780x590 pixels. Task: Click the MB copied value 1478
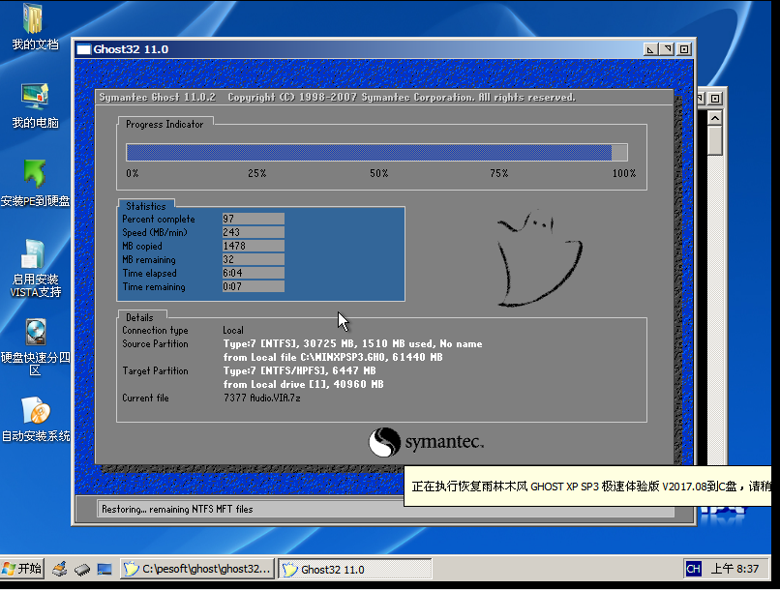(254, 246)
